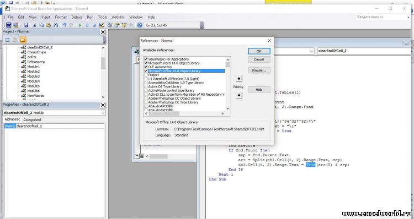
Task: Open Properties object selector clearEndOfCell_2 Module
Action: pos(54,113)
